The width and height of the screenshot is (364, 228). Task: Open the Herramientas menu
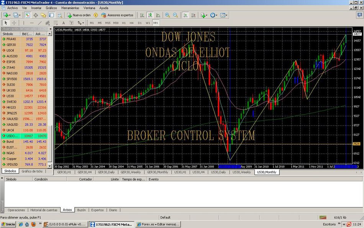pos(70,8)
